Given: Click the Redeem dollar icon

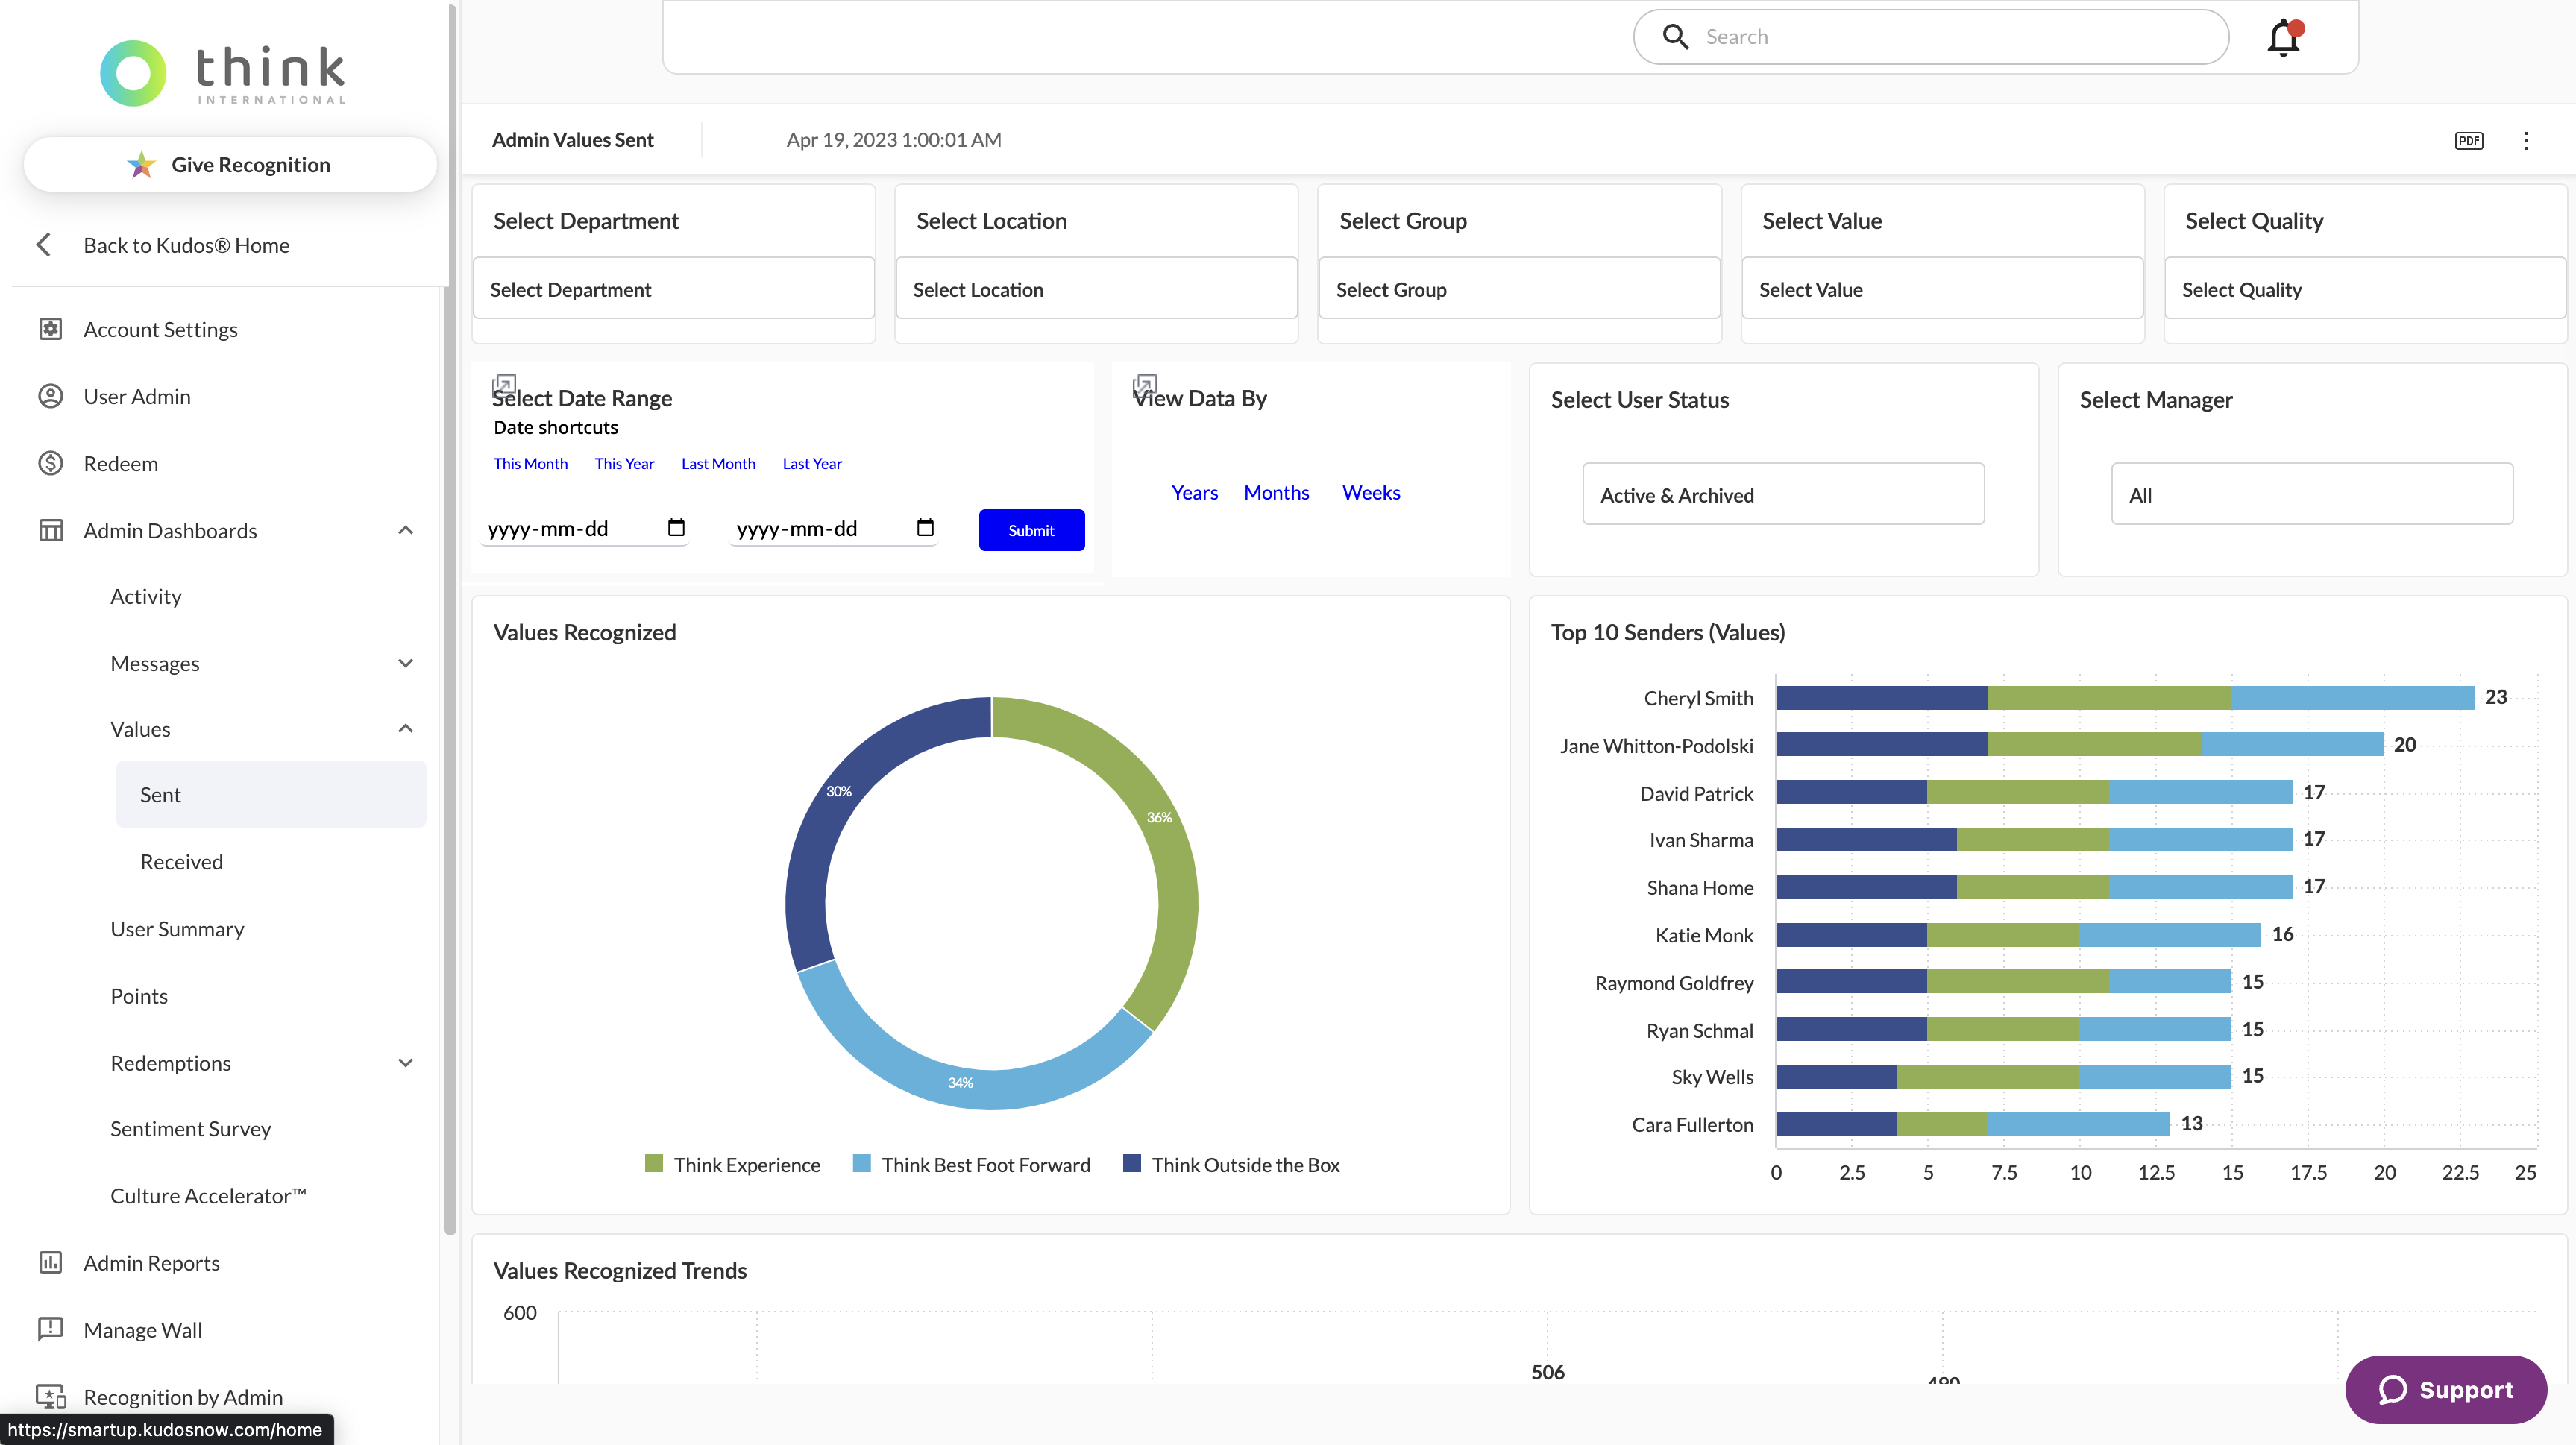Looking at the screenshot, I should point(50,463).
